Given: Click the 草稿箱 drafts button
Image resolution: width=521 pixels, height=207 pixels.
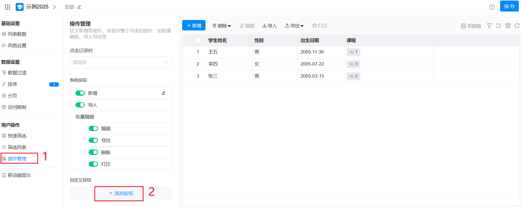Looking at the screenshot, I should tap(471, 26).
